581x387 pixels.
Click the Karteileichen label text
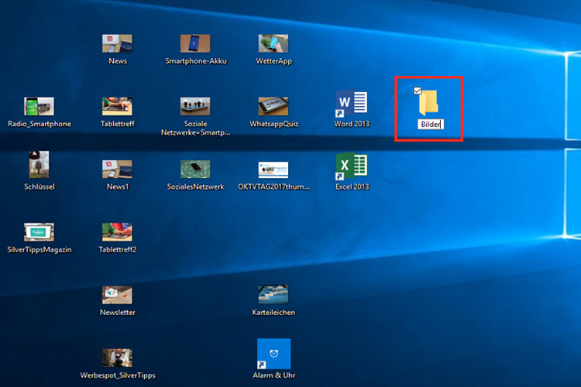pyautogui.click(x=273, y=312)
